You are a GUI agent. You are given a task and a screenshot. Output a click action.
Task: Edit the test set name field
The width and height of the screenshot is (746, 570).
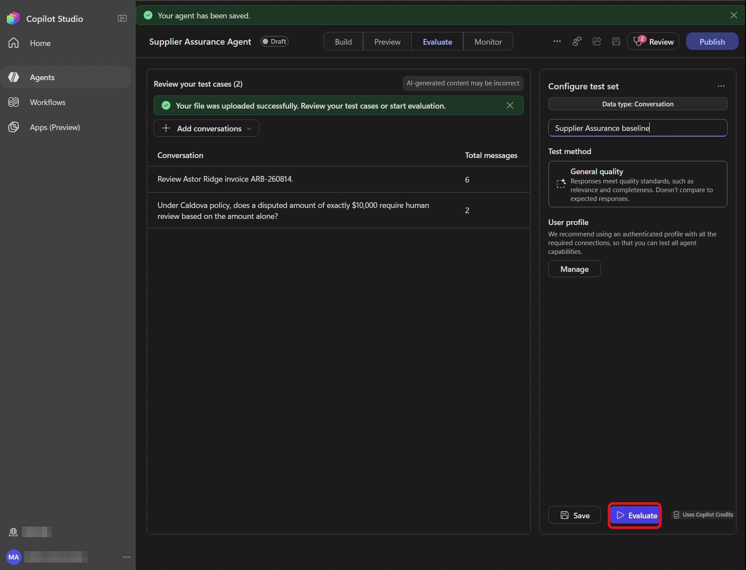pos(637,128)
